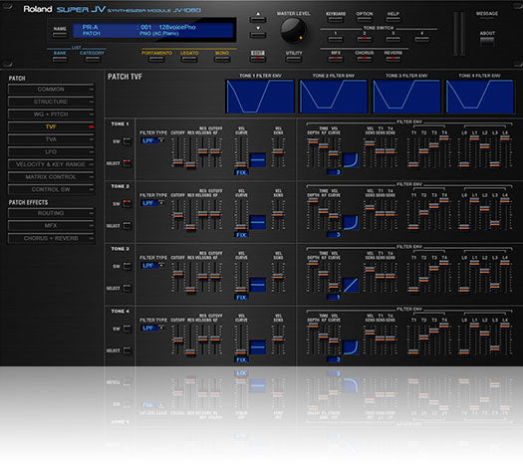Viewport: 523px width, 466px height.
Task: Click the CATEGORY list button
Action: pos(93,59)
